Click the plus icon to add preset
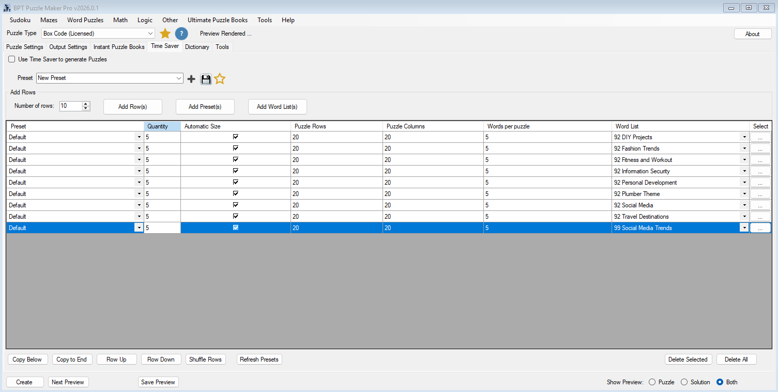Viewport: 778px width, 392px height. coord(191,79)
